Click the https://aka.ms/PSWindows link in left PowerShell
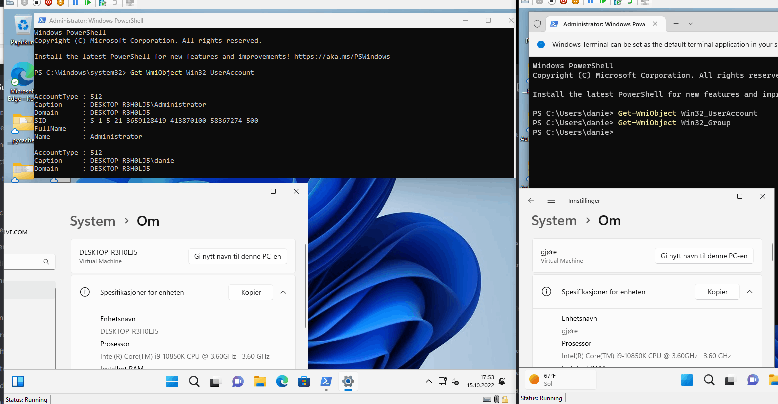This screenshot has width=778, height=404. pyautogui.click(x=342, y=57)
